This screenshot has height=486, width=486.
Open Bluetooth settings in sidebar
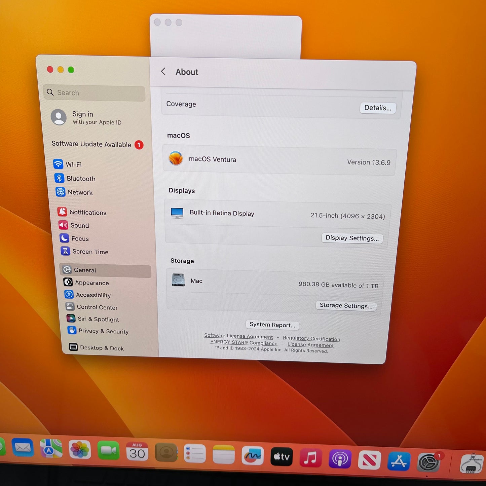tap(75, 178)
